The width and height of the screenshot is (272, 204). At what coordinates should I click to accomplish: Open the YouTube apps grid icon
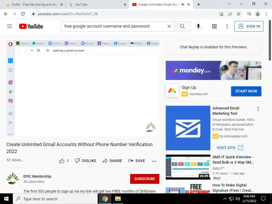pyautogui.click(x=214, y=26)
